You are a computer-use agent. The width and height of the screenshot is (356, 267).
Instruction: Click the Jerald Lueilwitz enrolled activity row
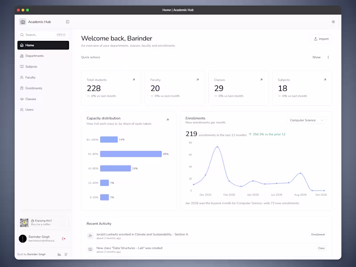[x=206, y=236]
